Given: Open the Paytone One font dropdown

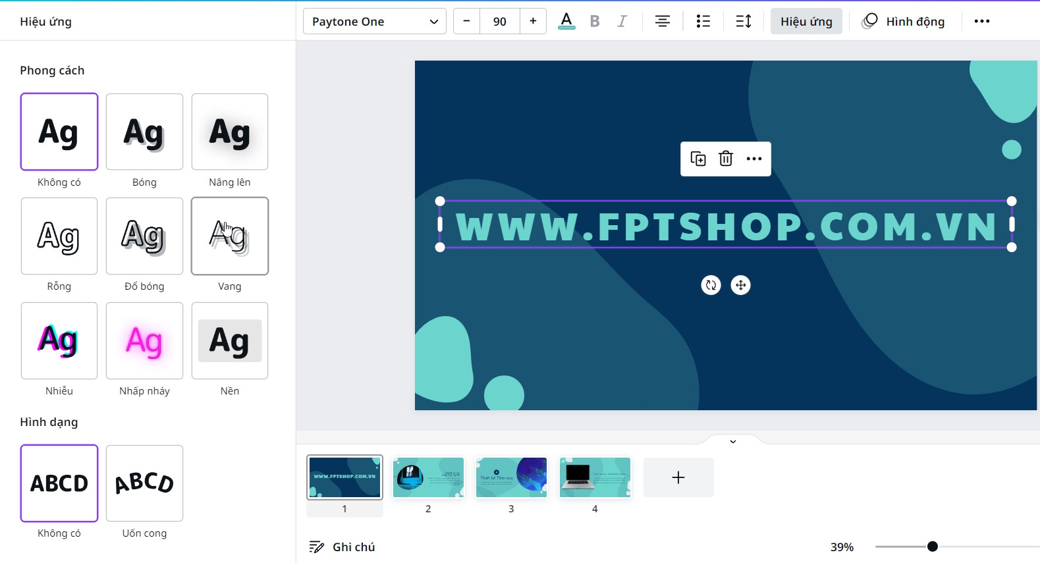Looking at the screenshot, I should (375, 21).
